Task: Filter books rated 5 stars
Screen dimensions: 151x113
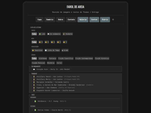Action: click(41, 42)
